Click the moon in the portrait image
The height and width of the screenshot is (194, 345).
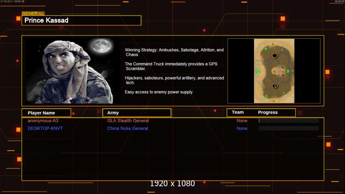(x=101, y=46)
